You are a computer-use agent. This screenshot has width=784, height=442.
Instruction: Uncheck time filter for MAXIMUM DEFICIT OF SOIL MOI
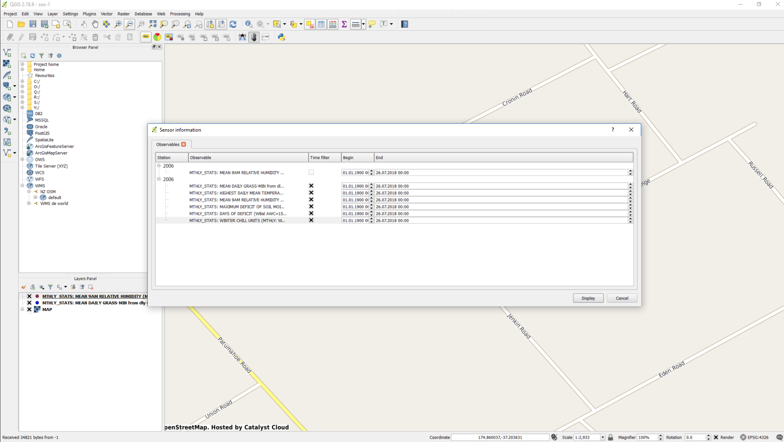[311, 207]
